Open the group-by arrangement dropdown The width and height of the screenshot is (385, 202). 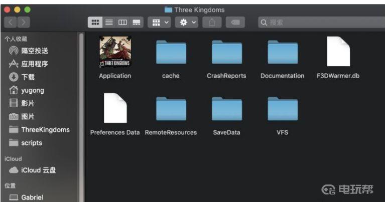(160, 23)
